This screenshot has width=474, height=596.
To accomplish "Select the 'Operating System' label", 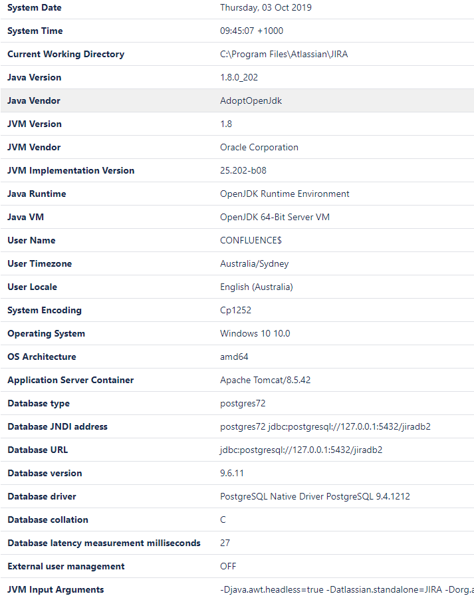I will coord(46,333).
